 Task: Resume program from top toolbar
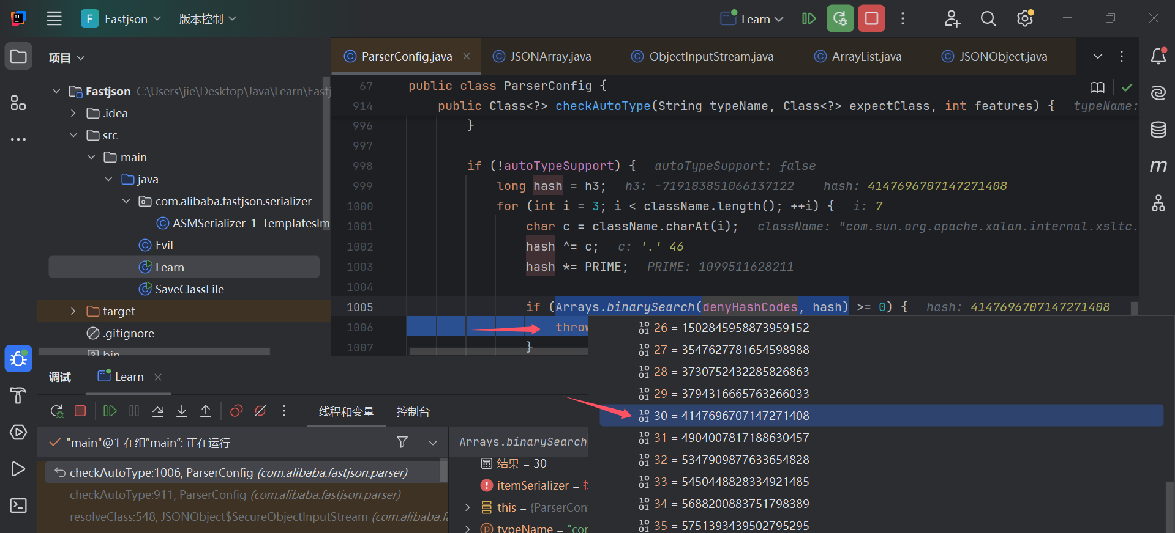pyautogui.click(x=809, y=18)
